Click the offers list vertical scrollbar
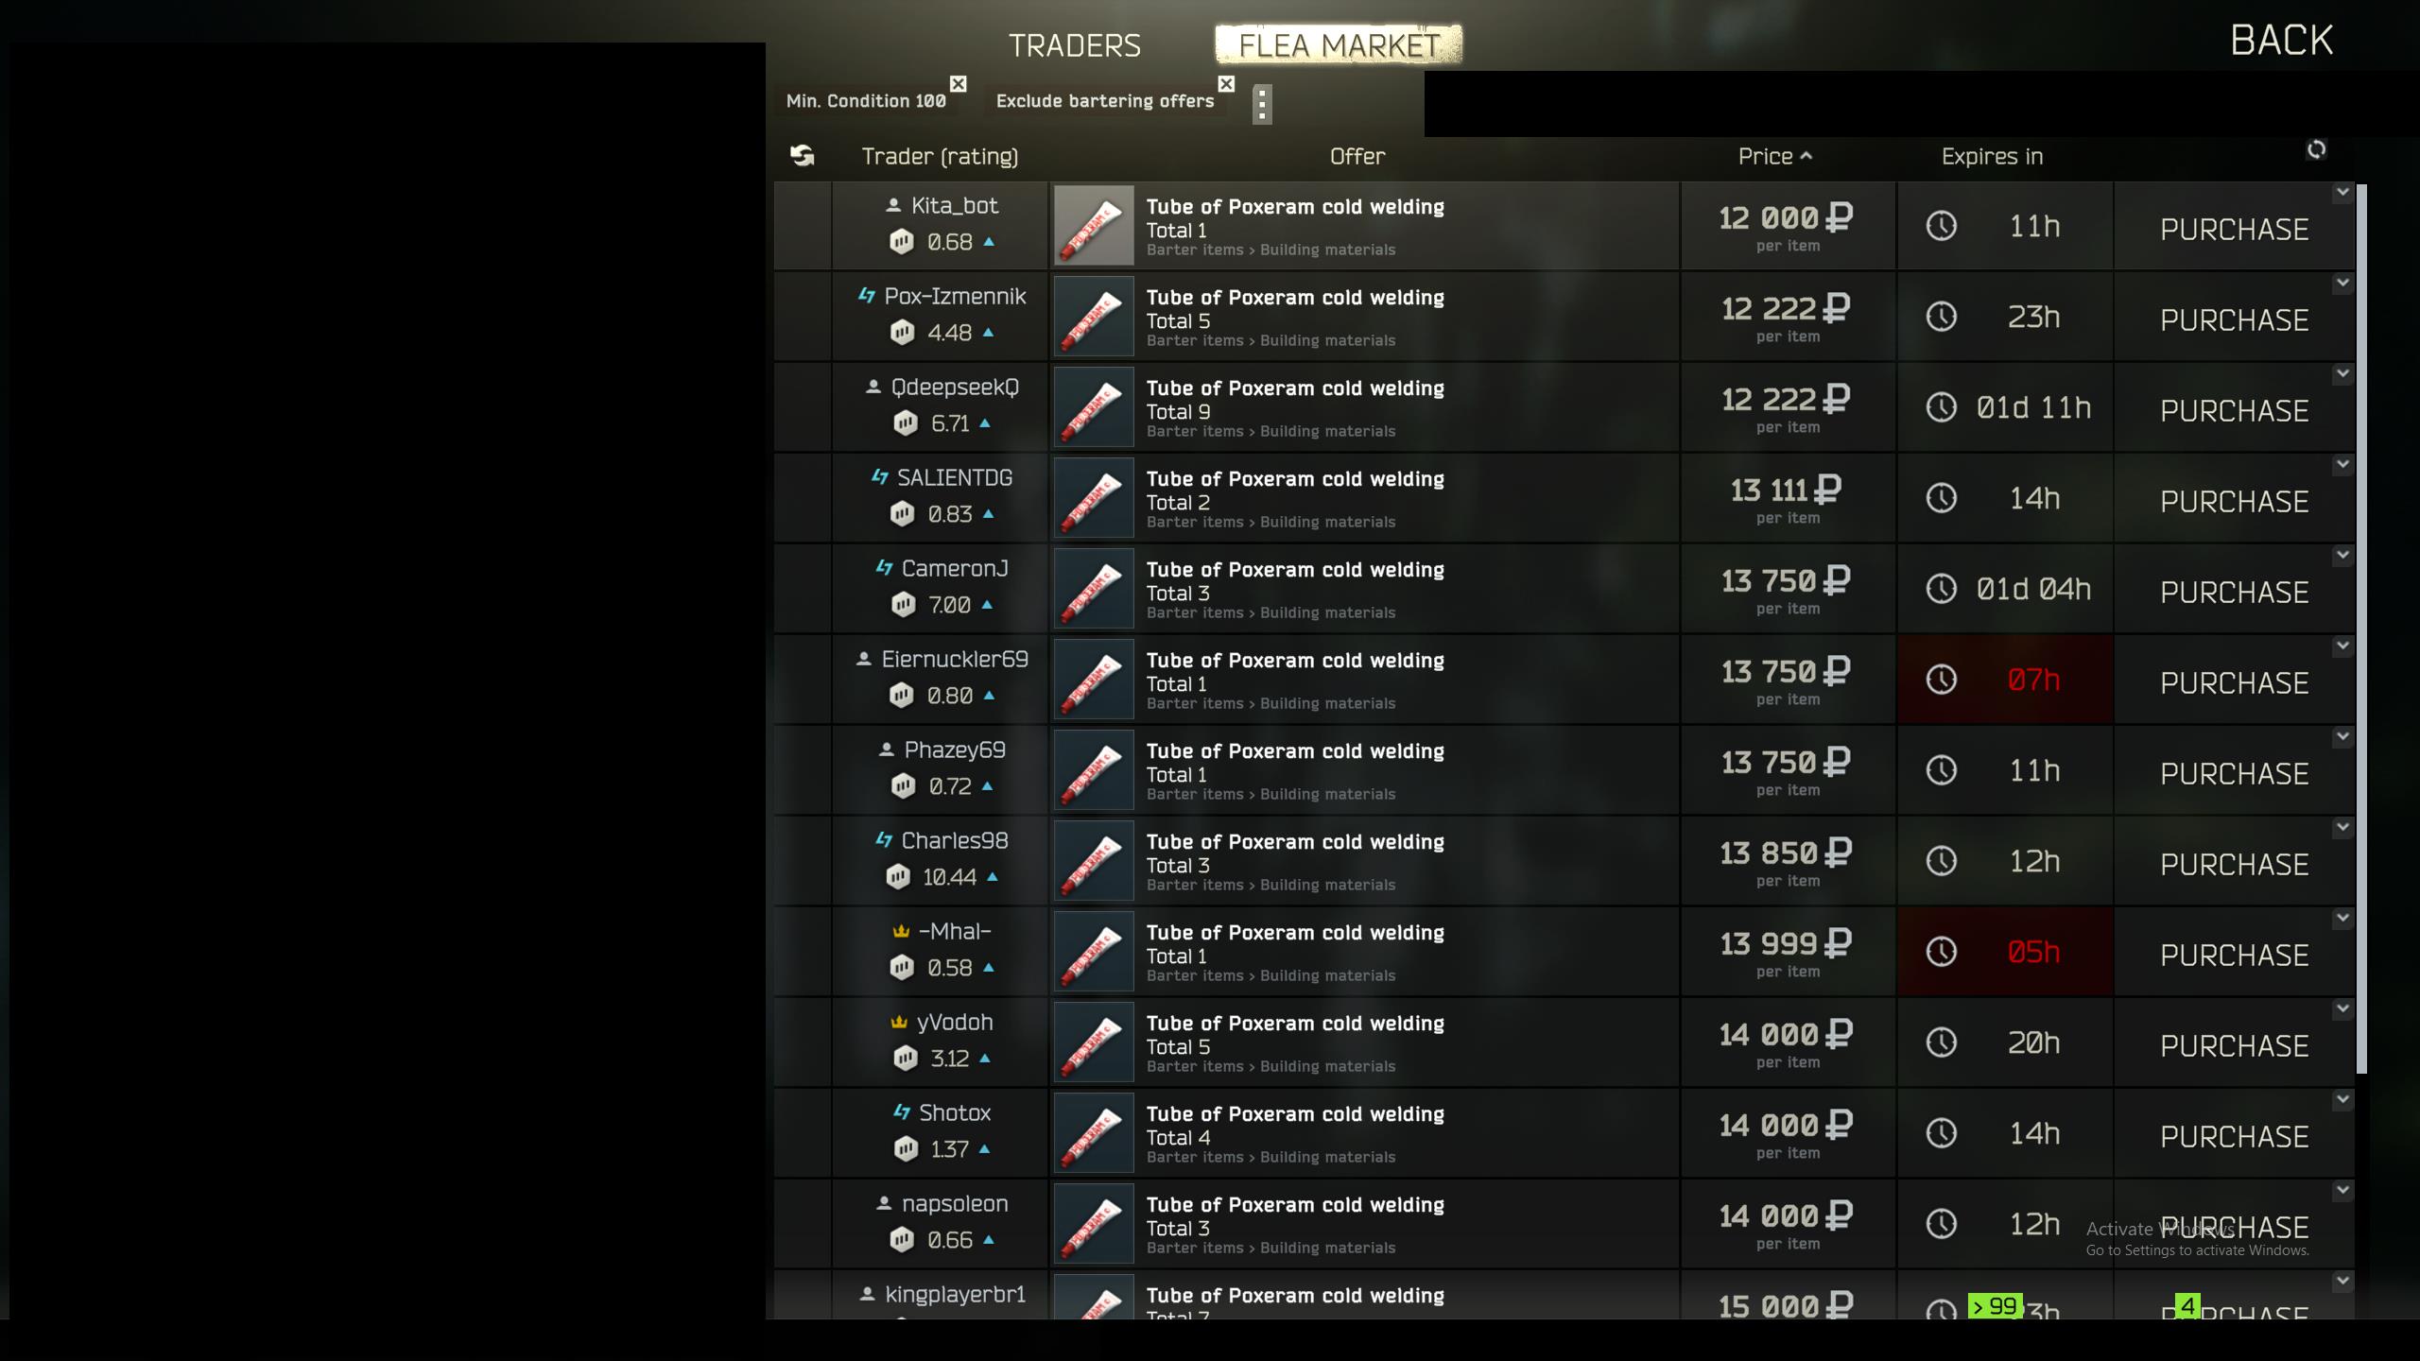 (2360, 629)
